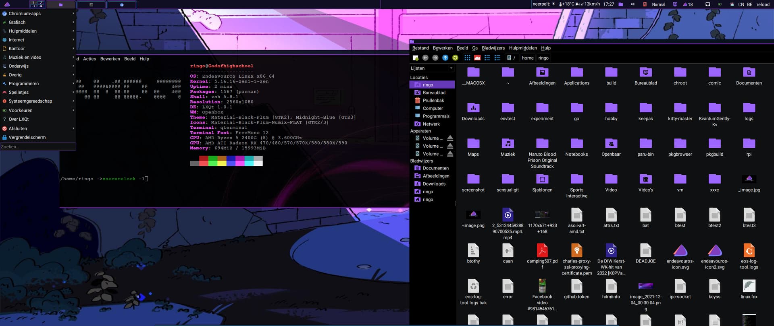Open the Acties menu in the terminal
The width and height of the screenshot is (774, 326).
point(89,59)
